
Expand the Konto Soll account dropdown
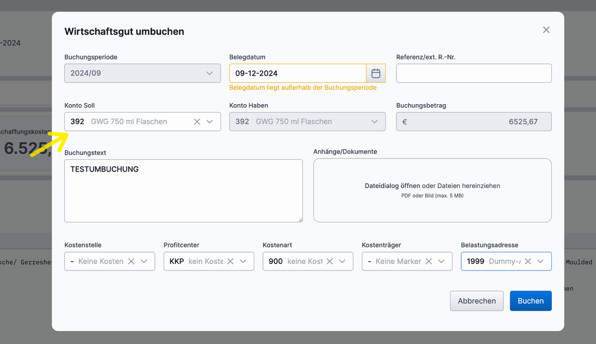pyautogui.click(x=210, y=122)
